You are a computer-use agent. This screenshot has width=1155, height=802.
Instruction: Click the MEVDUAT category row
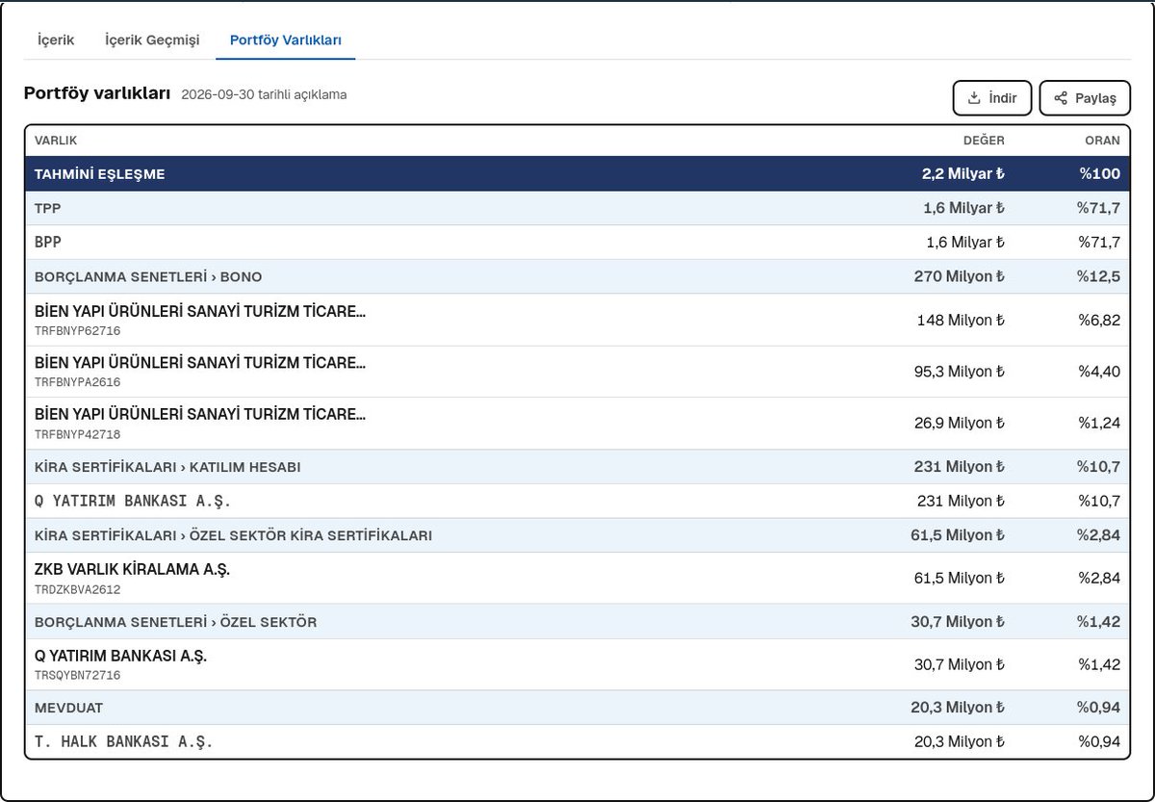577,708
